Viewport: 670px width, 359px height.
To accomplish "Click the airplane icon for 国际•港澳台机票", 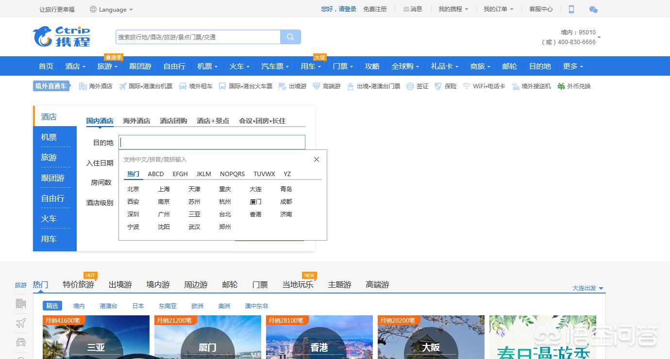I will pos(123,86).
